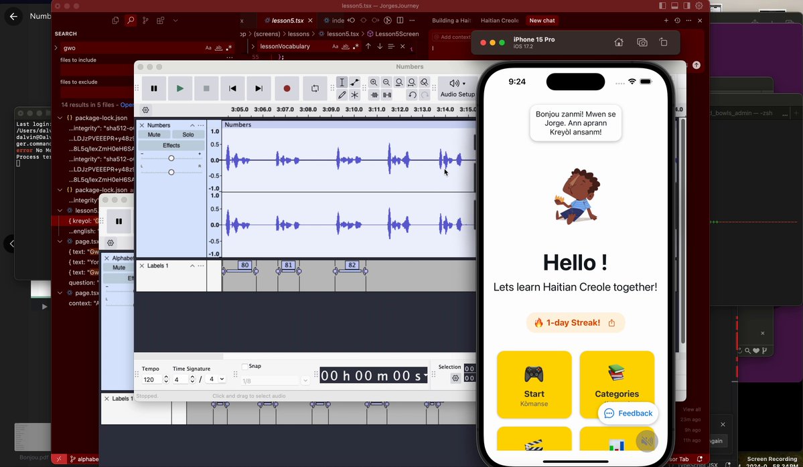Mute the Numbers track

[x=154, y=134]
